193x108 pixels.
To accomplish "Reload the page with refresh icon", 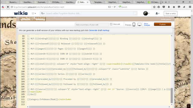I will coord(115,7).
